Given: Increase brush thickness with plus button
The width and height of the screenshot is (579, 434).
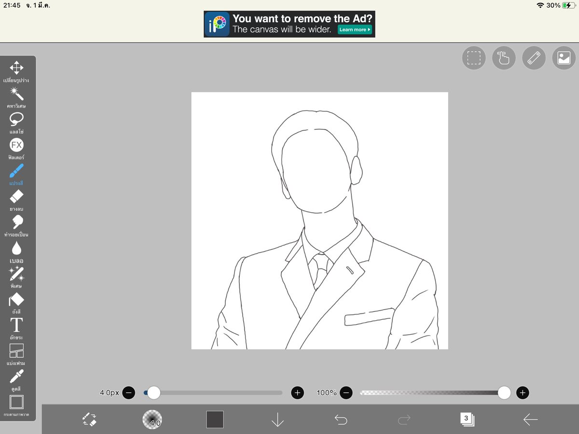Looking at the screenshot, I should tap(298, 393).
